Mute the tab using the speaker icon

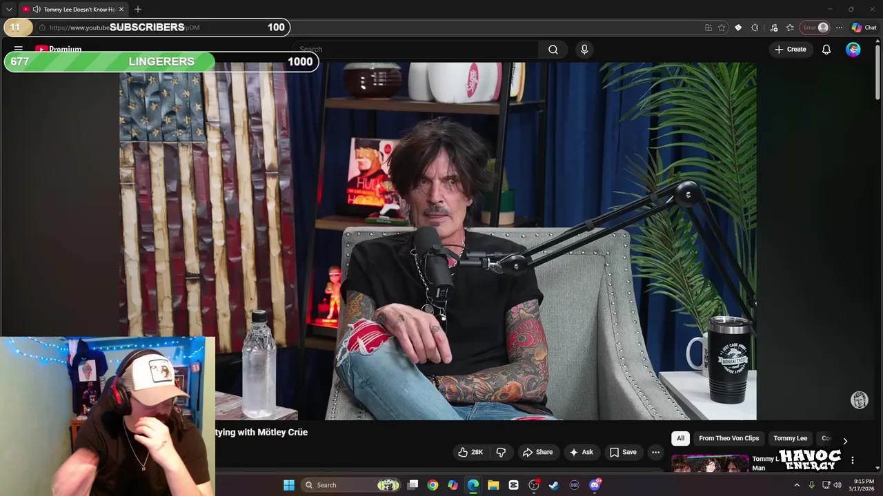[x=36, y=9]
